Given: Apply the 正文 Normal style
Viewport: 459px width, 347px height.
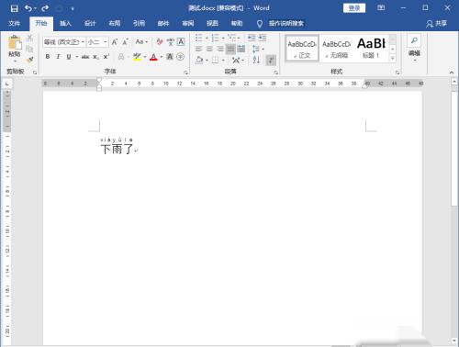Looking at the screenshot, I should pyautogui.click(x=302, y=49).
